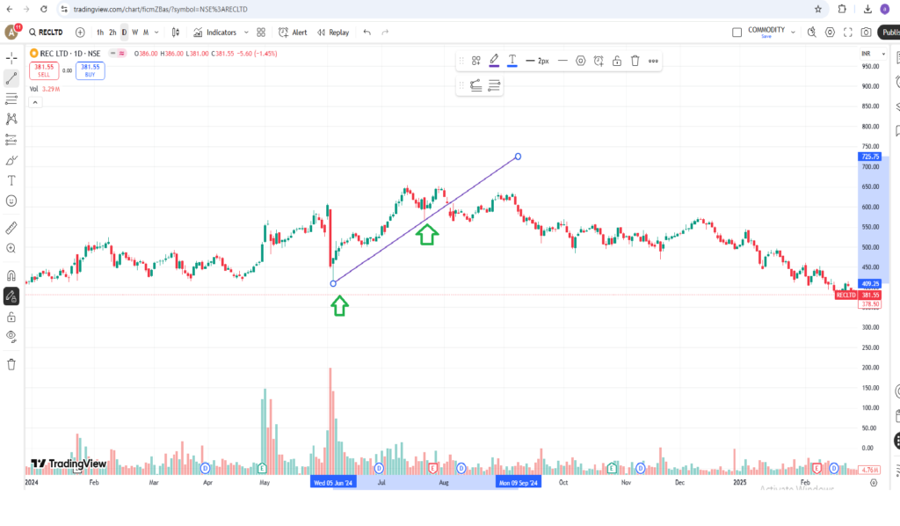Select the brush drawing tool
This screenshot has height=526, width=900.
11,160
